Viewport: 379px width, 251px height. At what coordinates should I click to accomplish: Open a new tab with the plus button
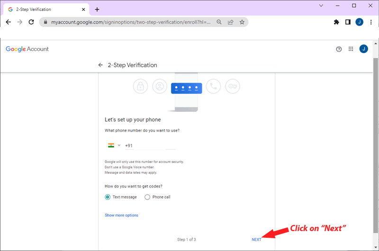point(97,9)
